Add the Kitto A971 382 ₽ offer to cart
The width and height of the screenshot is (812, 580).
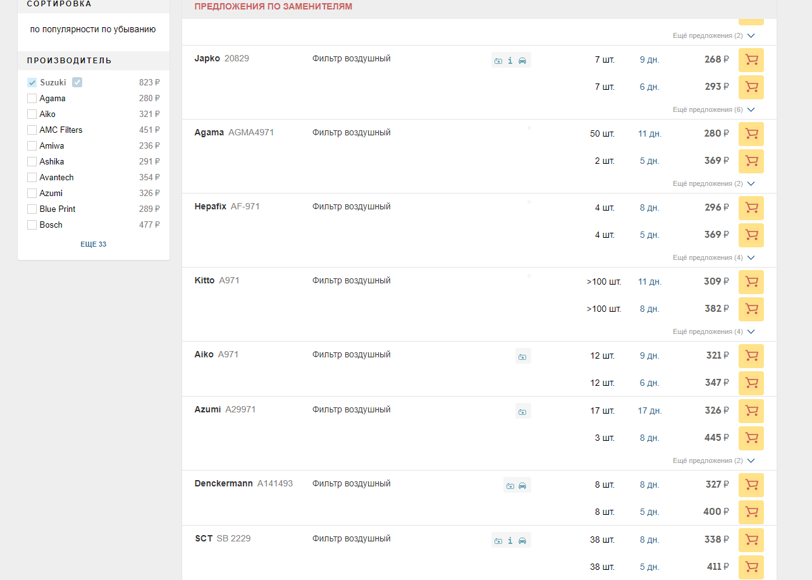click(x=751, y=309)
